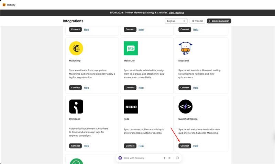Image resolution: width=275 pixels, height=164 pixels.
Task: Click the Create campaign button
Action: (219, 21)
